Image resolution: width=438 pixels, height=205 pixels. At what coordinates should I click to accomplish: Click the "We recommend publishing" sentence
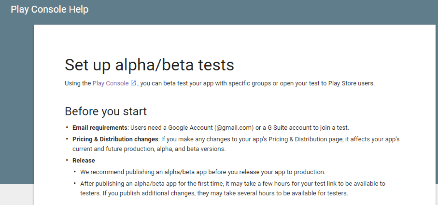(x=203, y=172)
